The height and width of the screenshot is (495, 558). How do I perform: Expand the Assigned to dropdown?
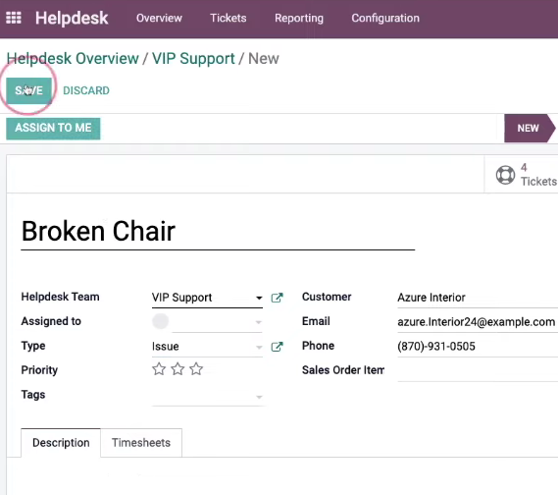coord(259,322)
